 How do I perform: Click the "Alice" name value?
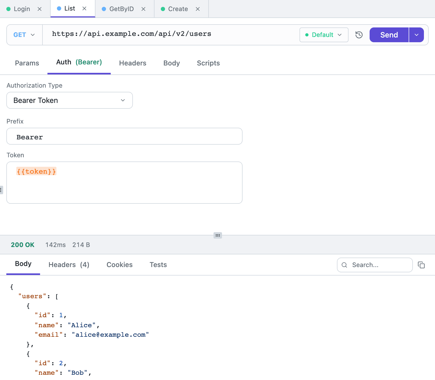coord(81,325)
